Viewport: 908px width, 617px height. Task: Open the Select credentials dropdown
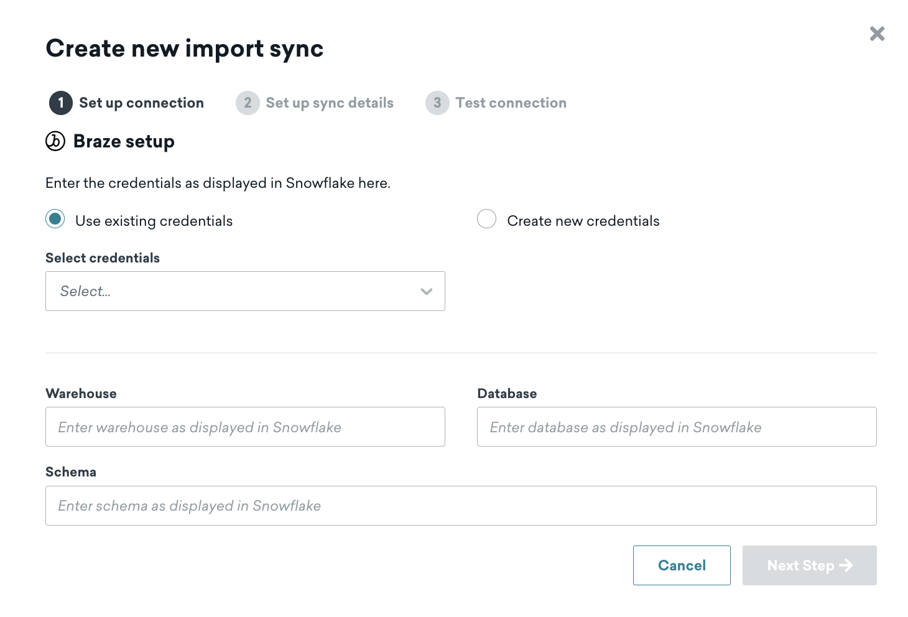pyautogui.click(x=245, y=291)
